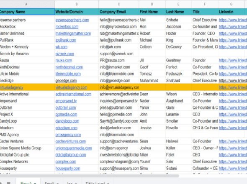This screenshot has width=247, height=184.
Task: Select column F header
Action: [205, 4]
